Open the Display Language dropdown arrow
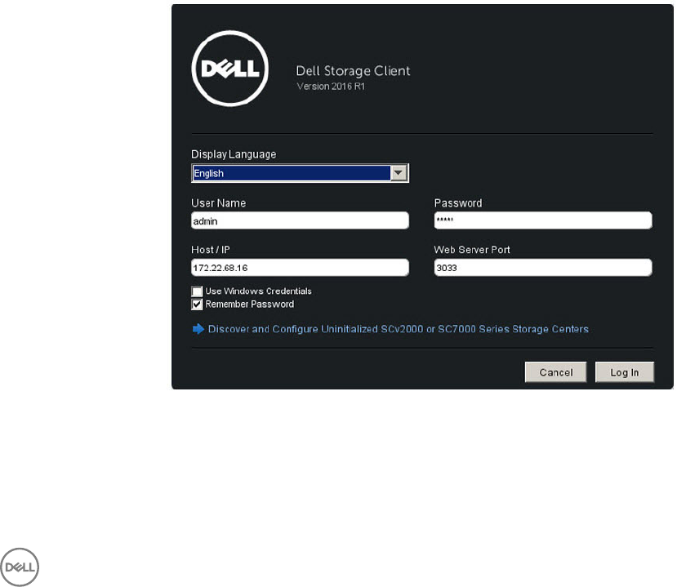Viewport: 677px width, 587px height. [399, 173]
